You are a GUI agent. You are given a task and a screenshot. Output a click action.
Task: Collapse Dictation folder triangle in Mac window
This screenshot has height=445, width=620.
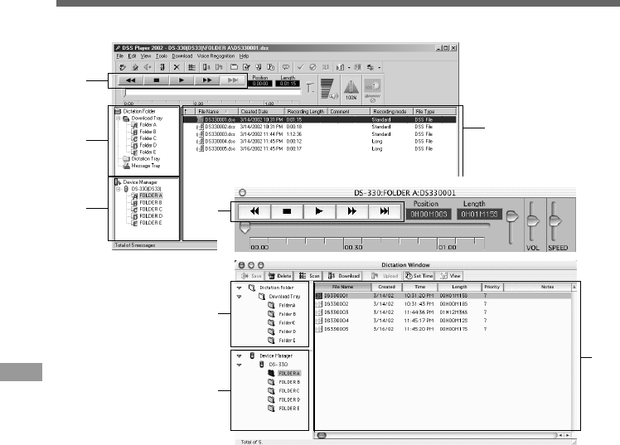(240, 288)
